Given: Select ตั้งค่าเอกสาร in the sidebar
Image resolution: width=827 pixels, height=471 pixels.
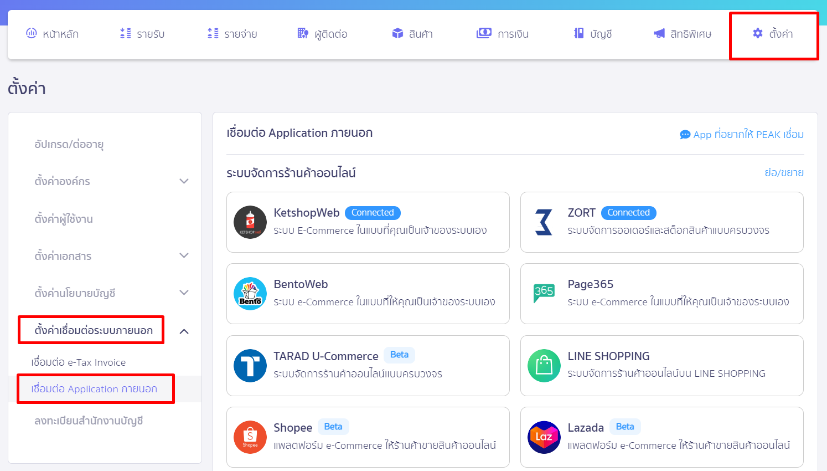Looking at the screenshot, I should point(63,256).
